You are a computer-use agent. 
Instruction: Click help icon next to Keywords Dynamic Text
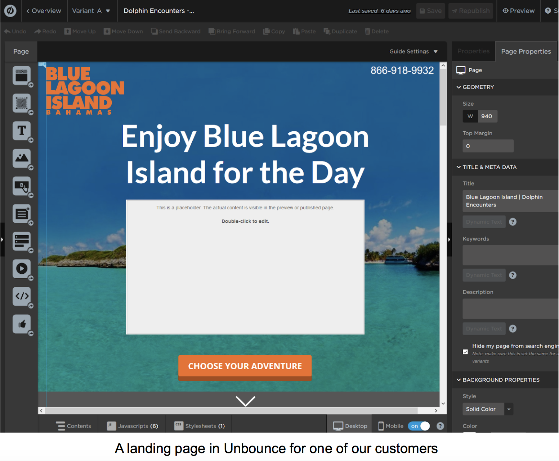click(x=513, y=275)
